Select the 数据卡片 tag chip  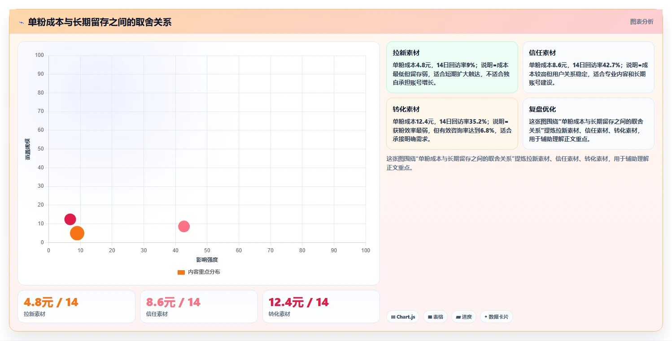pyautogui.click(x=496, y=317)
